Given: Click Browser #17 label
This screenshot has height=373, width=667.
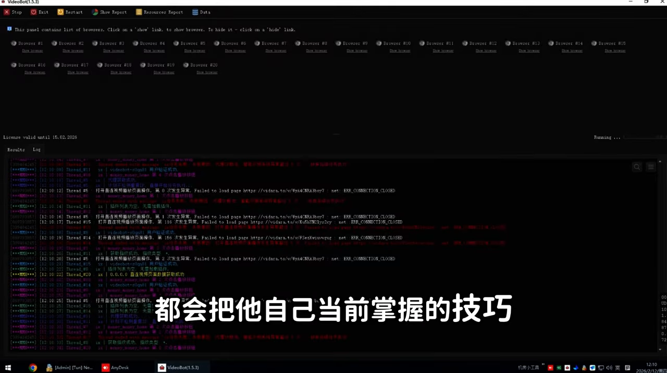Looking at the screenshot, I should point(75,65).
